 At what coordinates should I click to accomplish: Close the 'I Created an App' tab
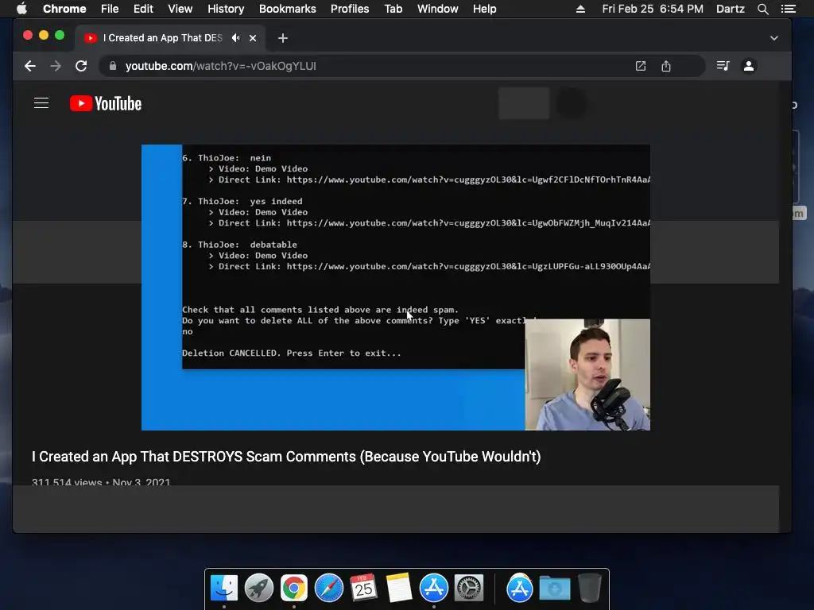pyautogui.click(x=253, y=38)
